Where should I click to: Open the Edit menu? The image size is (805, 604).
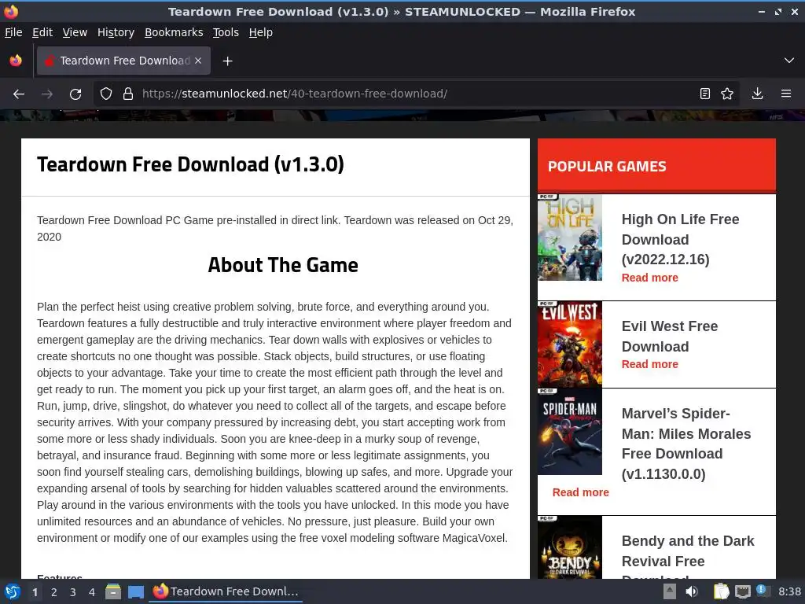[x=42, y=32]
